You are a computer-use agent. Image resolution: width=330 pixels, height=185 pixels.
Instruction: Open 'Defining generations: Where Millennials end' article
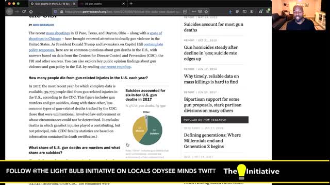coord(212,140)
